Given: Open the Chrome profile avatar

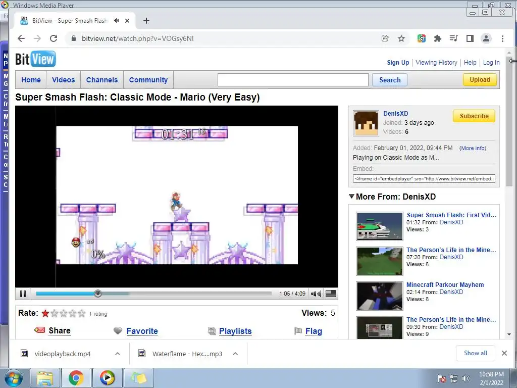Looking at the screenshot, I should click(x=486, y=38).
